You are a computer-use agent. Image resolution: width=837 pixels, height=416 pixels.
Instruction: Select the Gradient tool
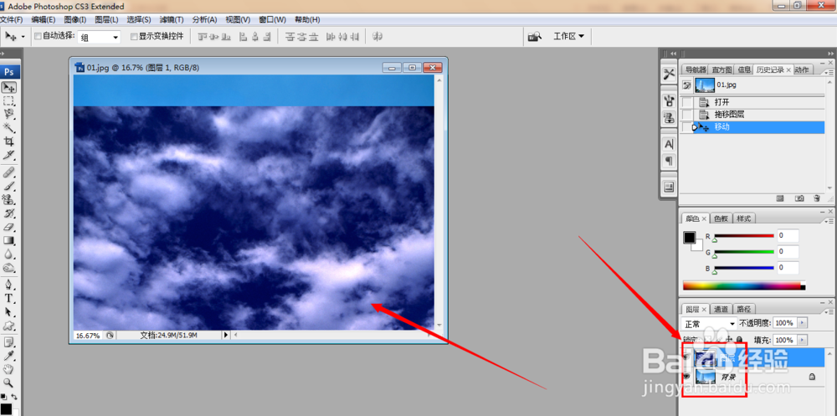click(9, 240)
